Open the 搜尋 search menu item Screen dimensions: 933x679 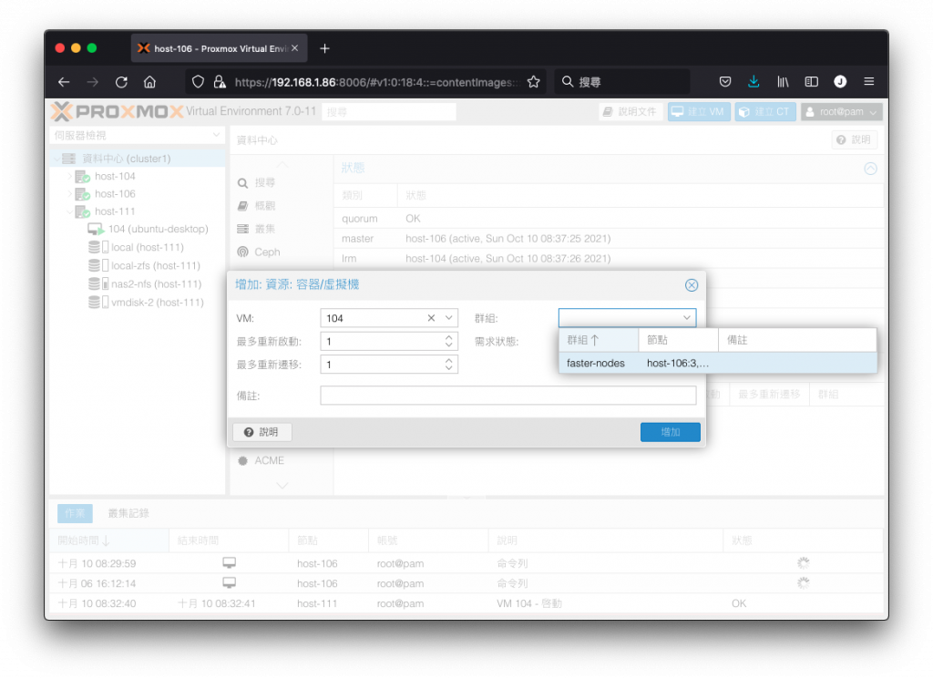pos(265,182)
